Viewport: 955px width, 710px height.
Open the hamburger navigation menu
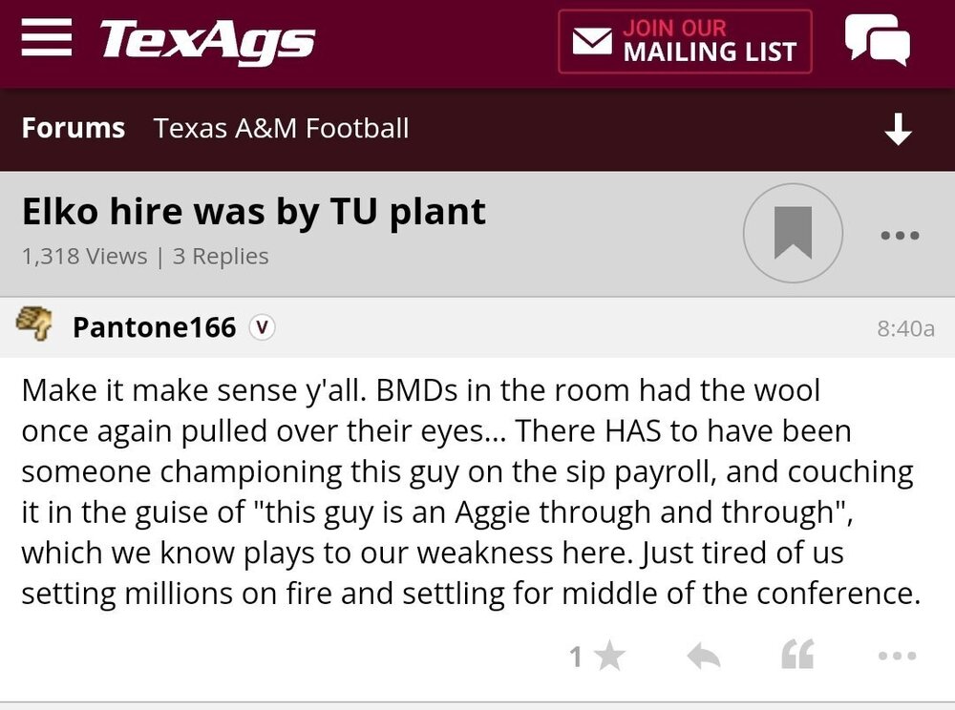coord(47,41)
